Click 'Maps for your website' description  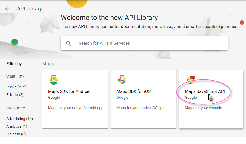pos(203,108)
